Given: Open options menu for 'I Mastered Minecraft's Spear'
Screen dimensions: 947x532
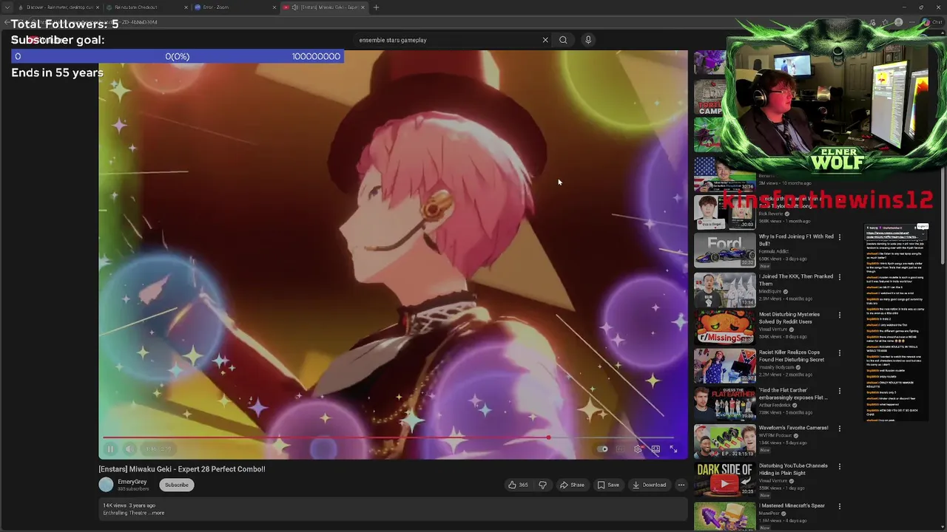Looking at the screenshot, I should point(839,506).
